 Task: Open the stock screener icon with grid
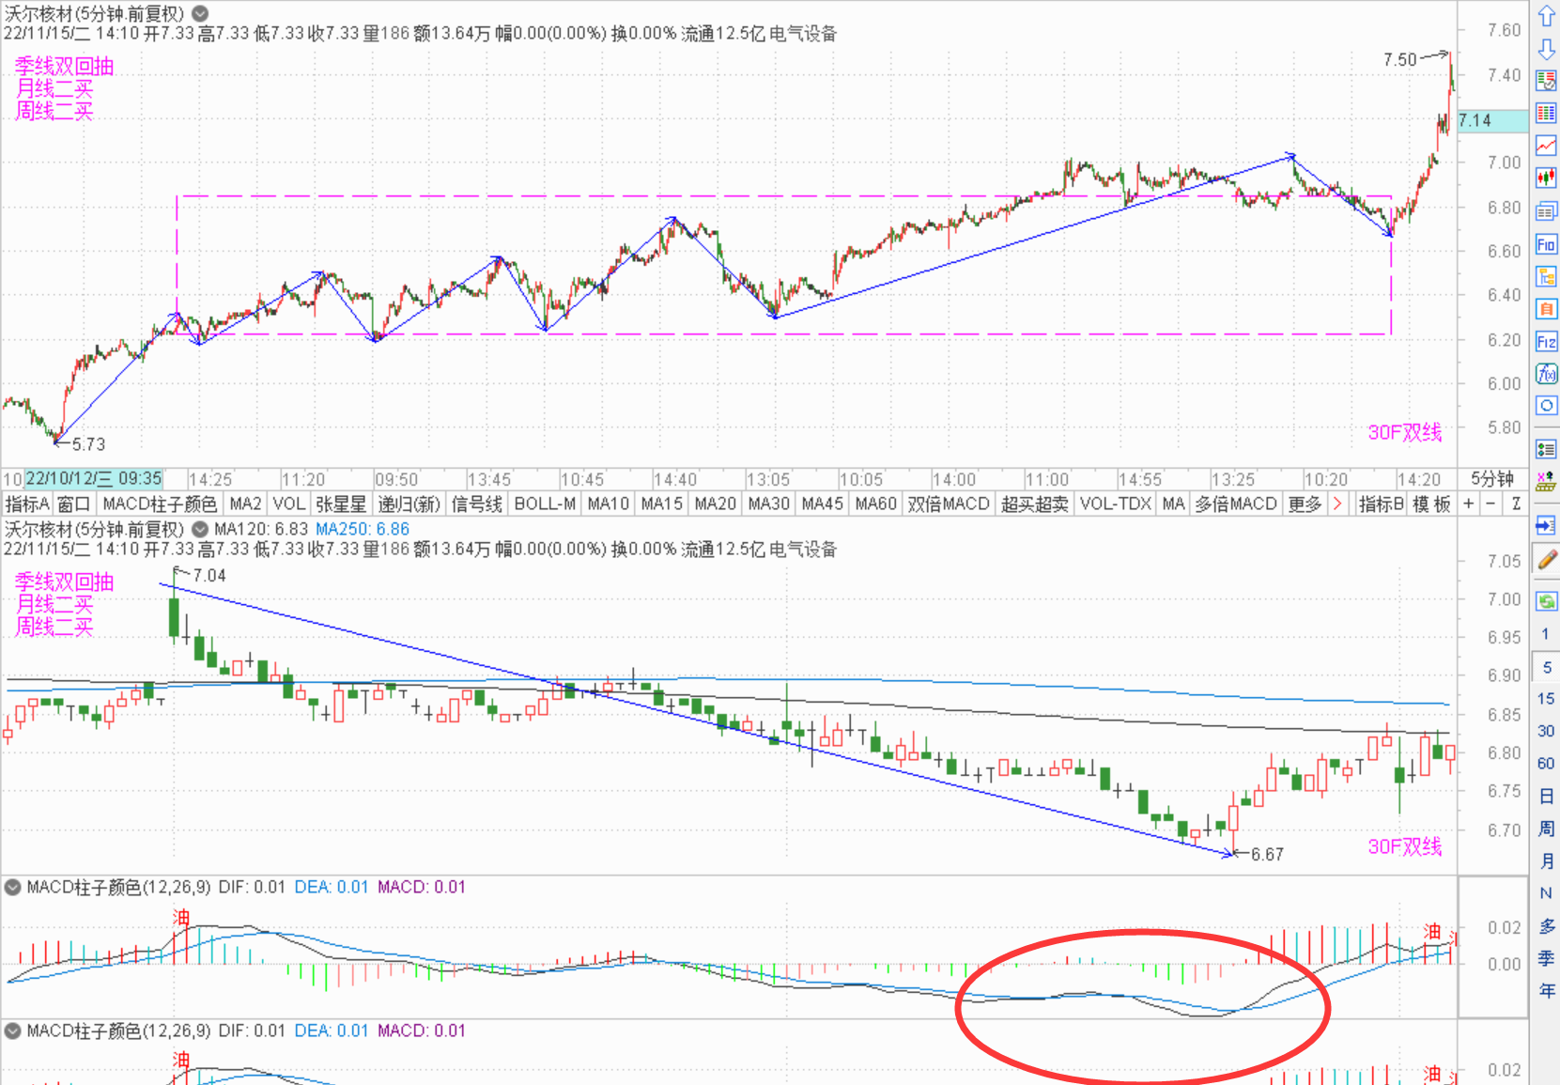coord(1546,482)
